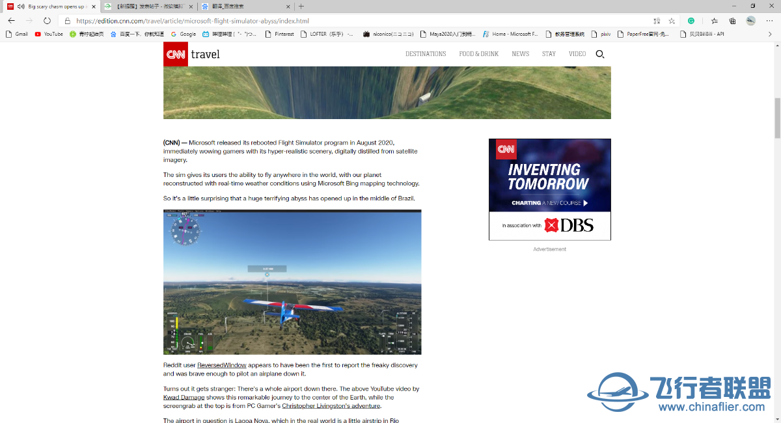The image size is (781, 423).
Task: Click the URL address bar
Action: (325, 21)
